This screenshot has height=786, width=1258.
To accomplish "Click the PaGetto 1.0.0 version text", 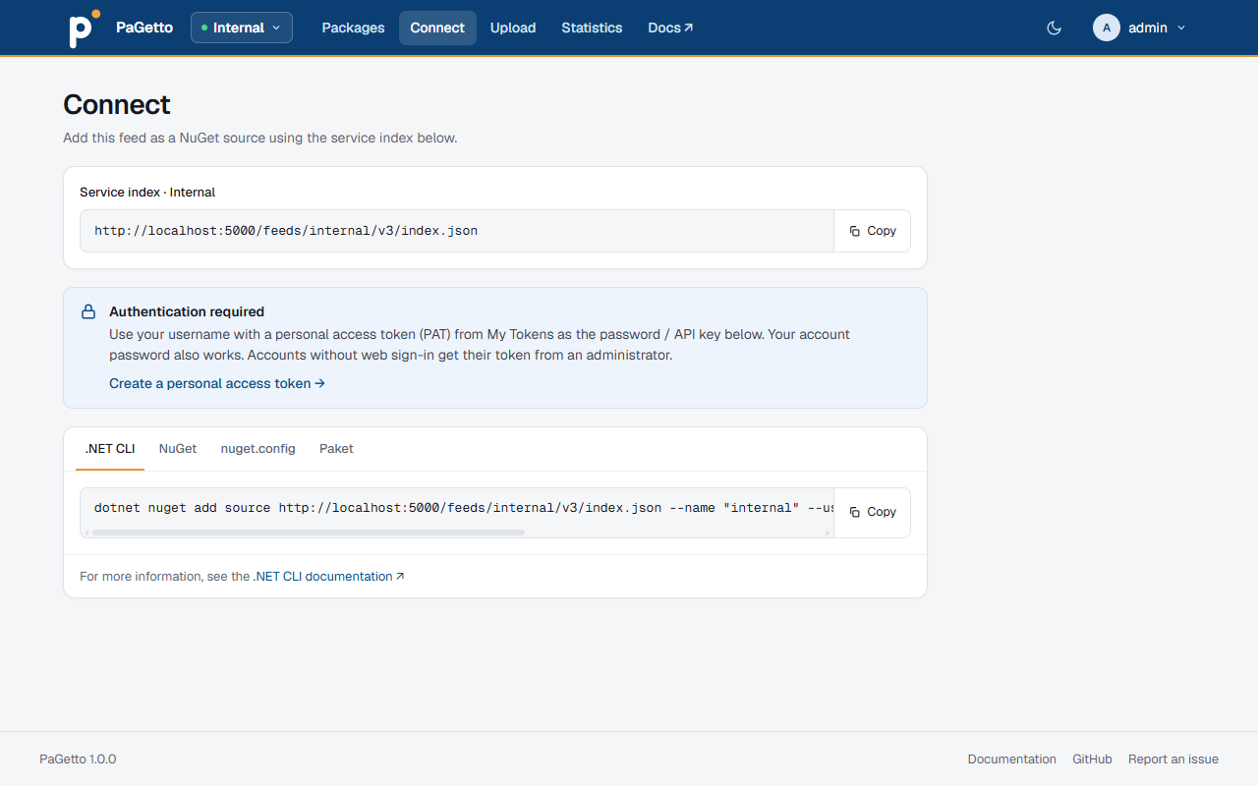I will coord(78,759).
